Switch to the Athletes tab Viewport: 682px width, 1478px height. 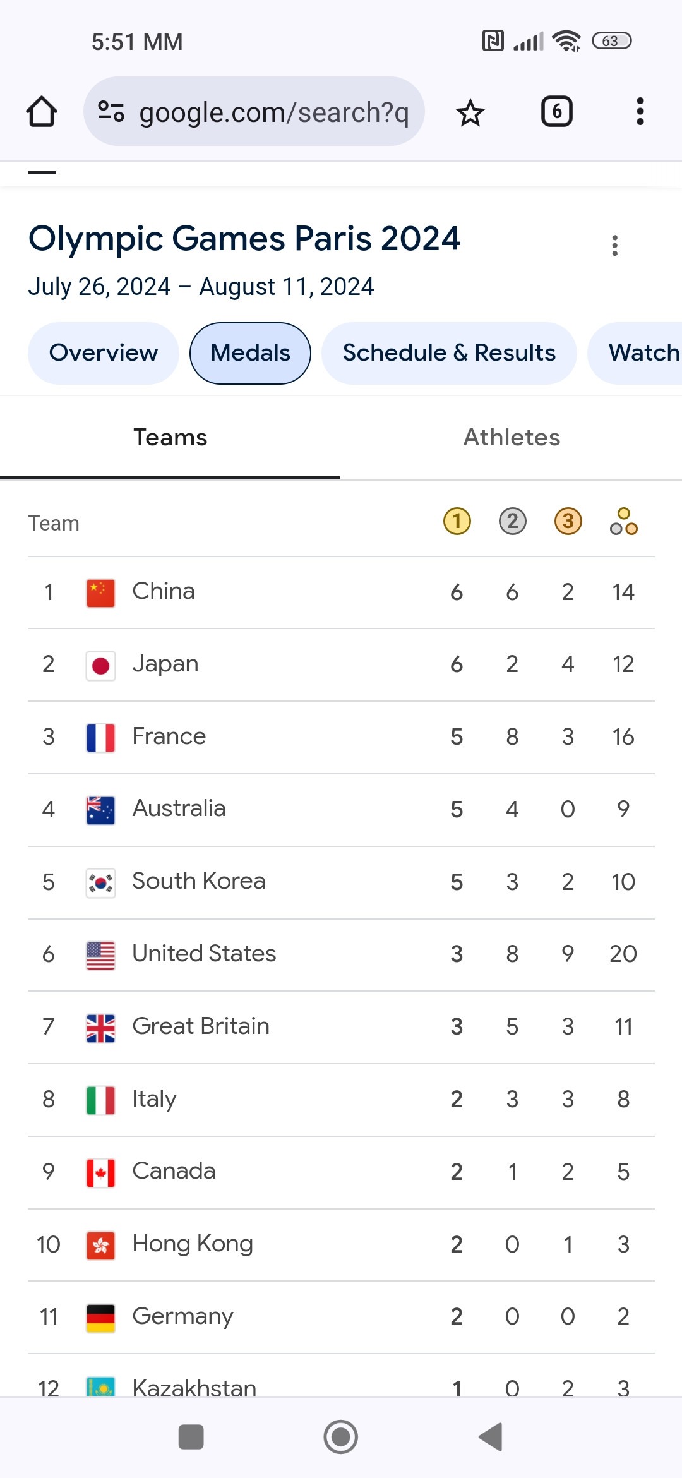pyautogui.click(x=512, y=438)
